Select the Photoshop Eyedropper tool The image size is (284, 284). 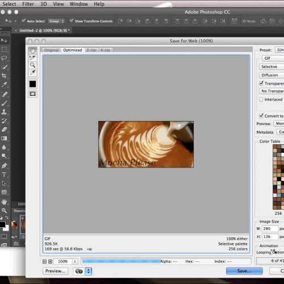(x=4, y=85)
